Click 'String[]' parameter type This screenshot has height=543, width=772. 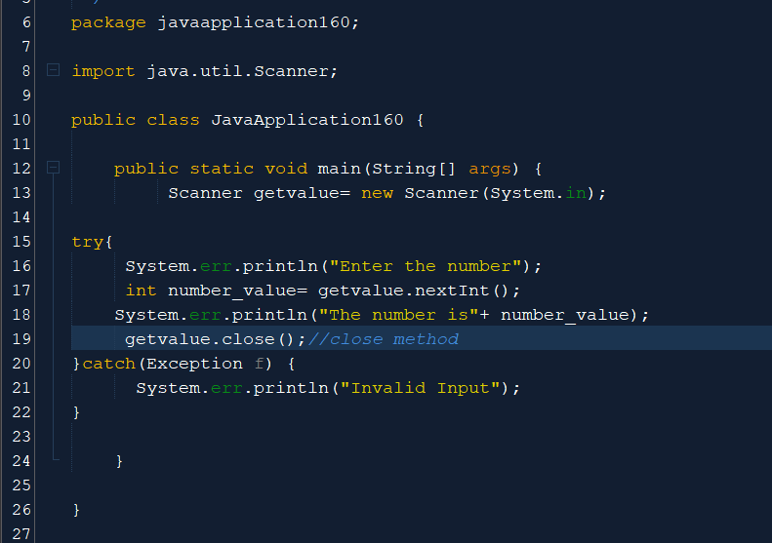click(414, 169)
